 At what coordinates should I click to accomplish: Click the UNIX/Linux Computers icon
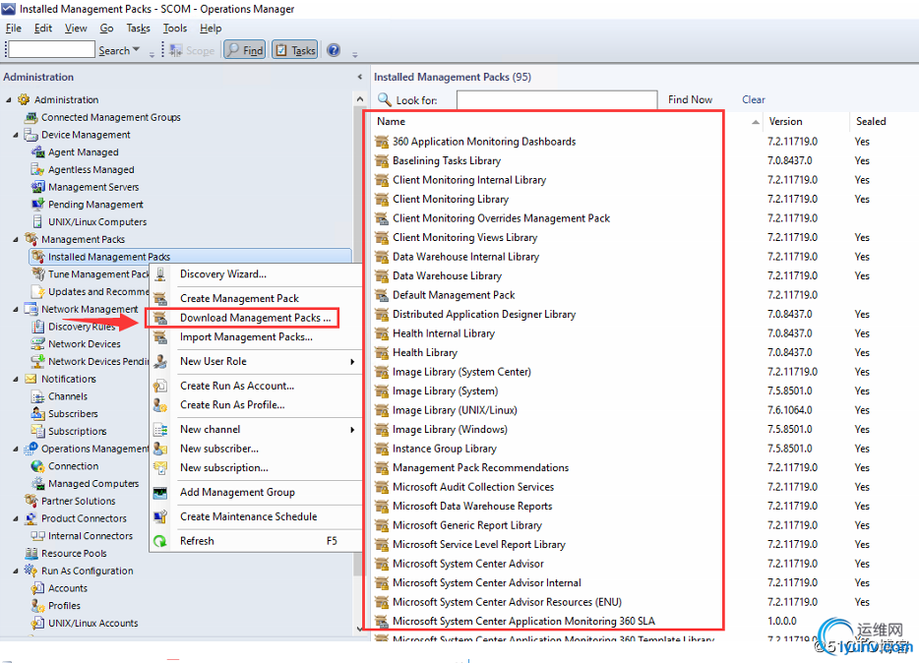[37, 222]
